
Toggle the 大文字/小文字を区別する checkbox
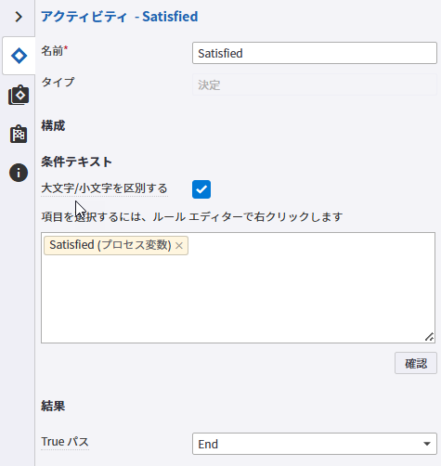(x=201, y=189)
